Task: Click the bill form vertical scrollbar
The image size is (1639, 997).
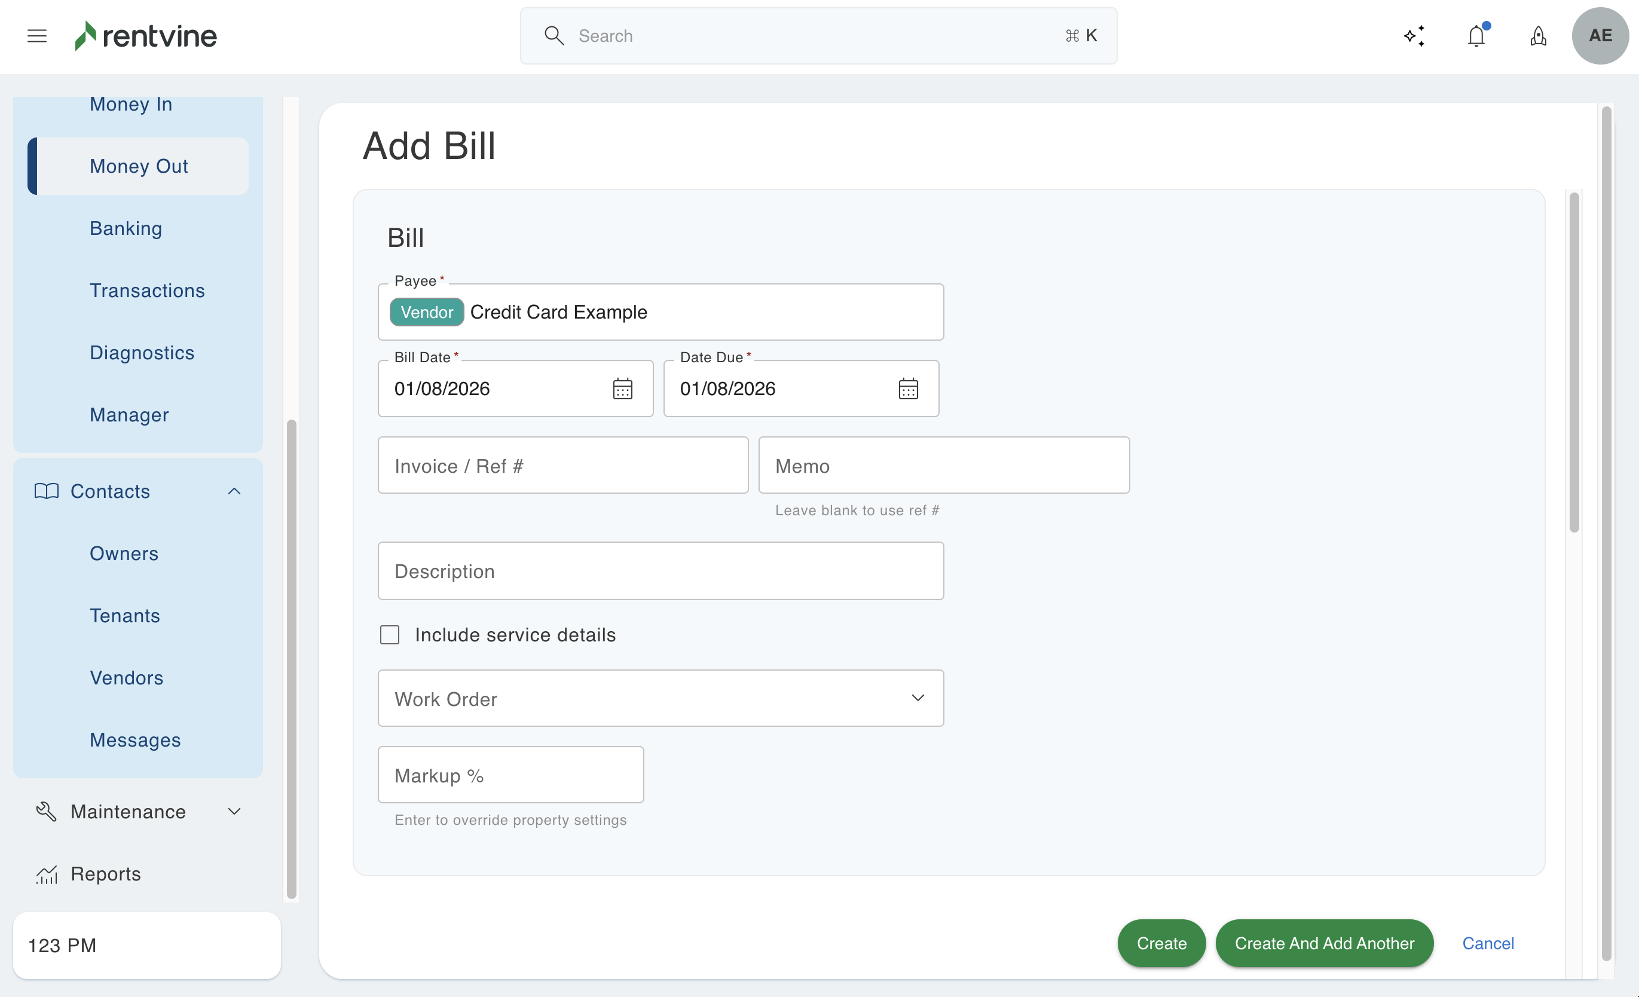Action: [1574, 362]
